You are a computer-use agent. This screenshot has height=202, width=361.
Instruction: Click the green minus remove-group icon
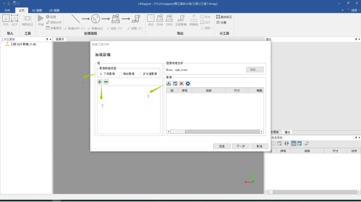coord(106,82)
